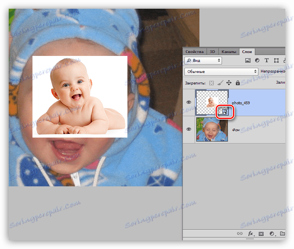The image size is (294, 249).
Task: Switch to the Свойства tab
Action: tap(194, 52)
